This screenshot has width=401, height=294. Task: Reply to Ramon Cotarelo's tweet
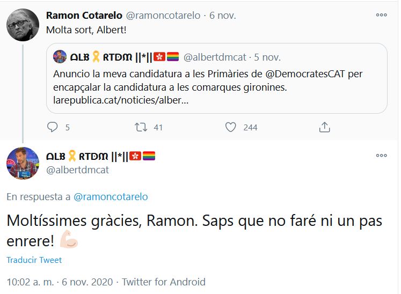[53, 127]
